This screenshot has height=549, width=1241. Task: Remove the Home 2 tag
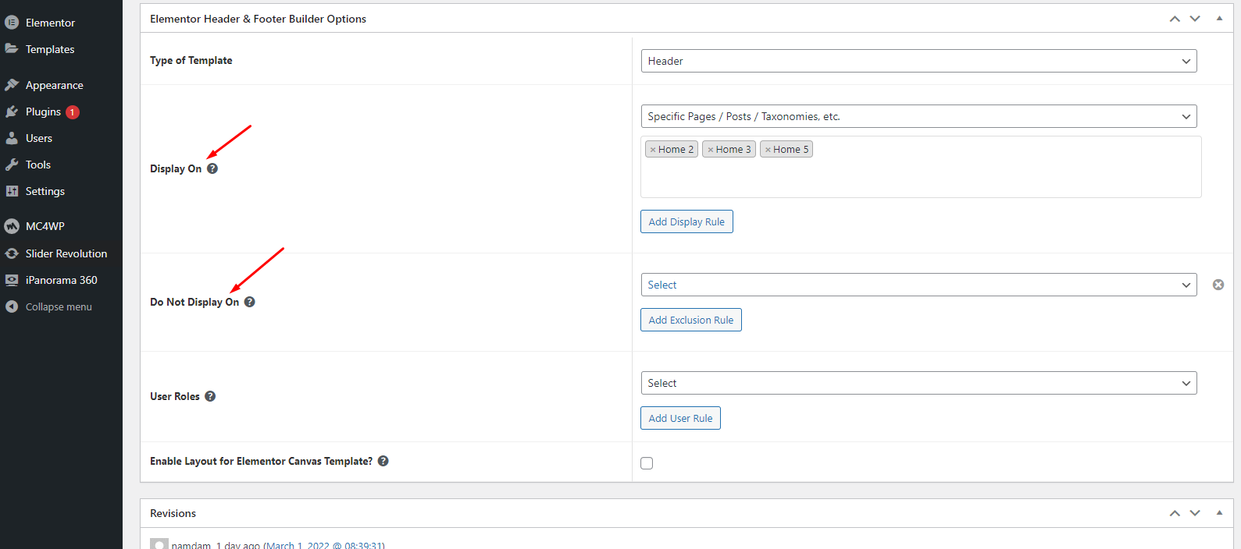click(x=653, y=150)
